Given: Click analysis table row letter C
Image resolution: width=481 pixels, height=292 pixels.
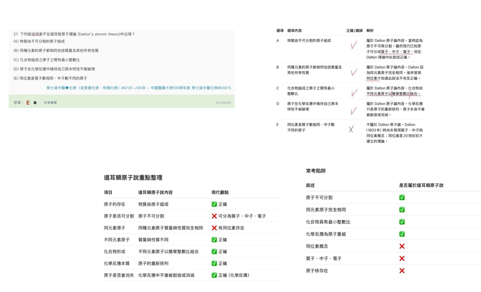Looking at the screenshot, I should (278, 88).
